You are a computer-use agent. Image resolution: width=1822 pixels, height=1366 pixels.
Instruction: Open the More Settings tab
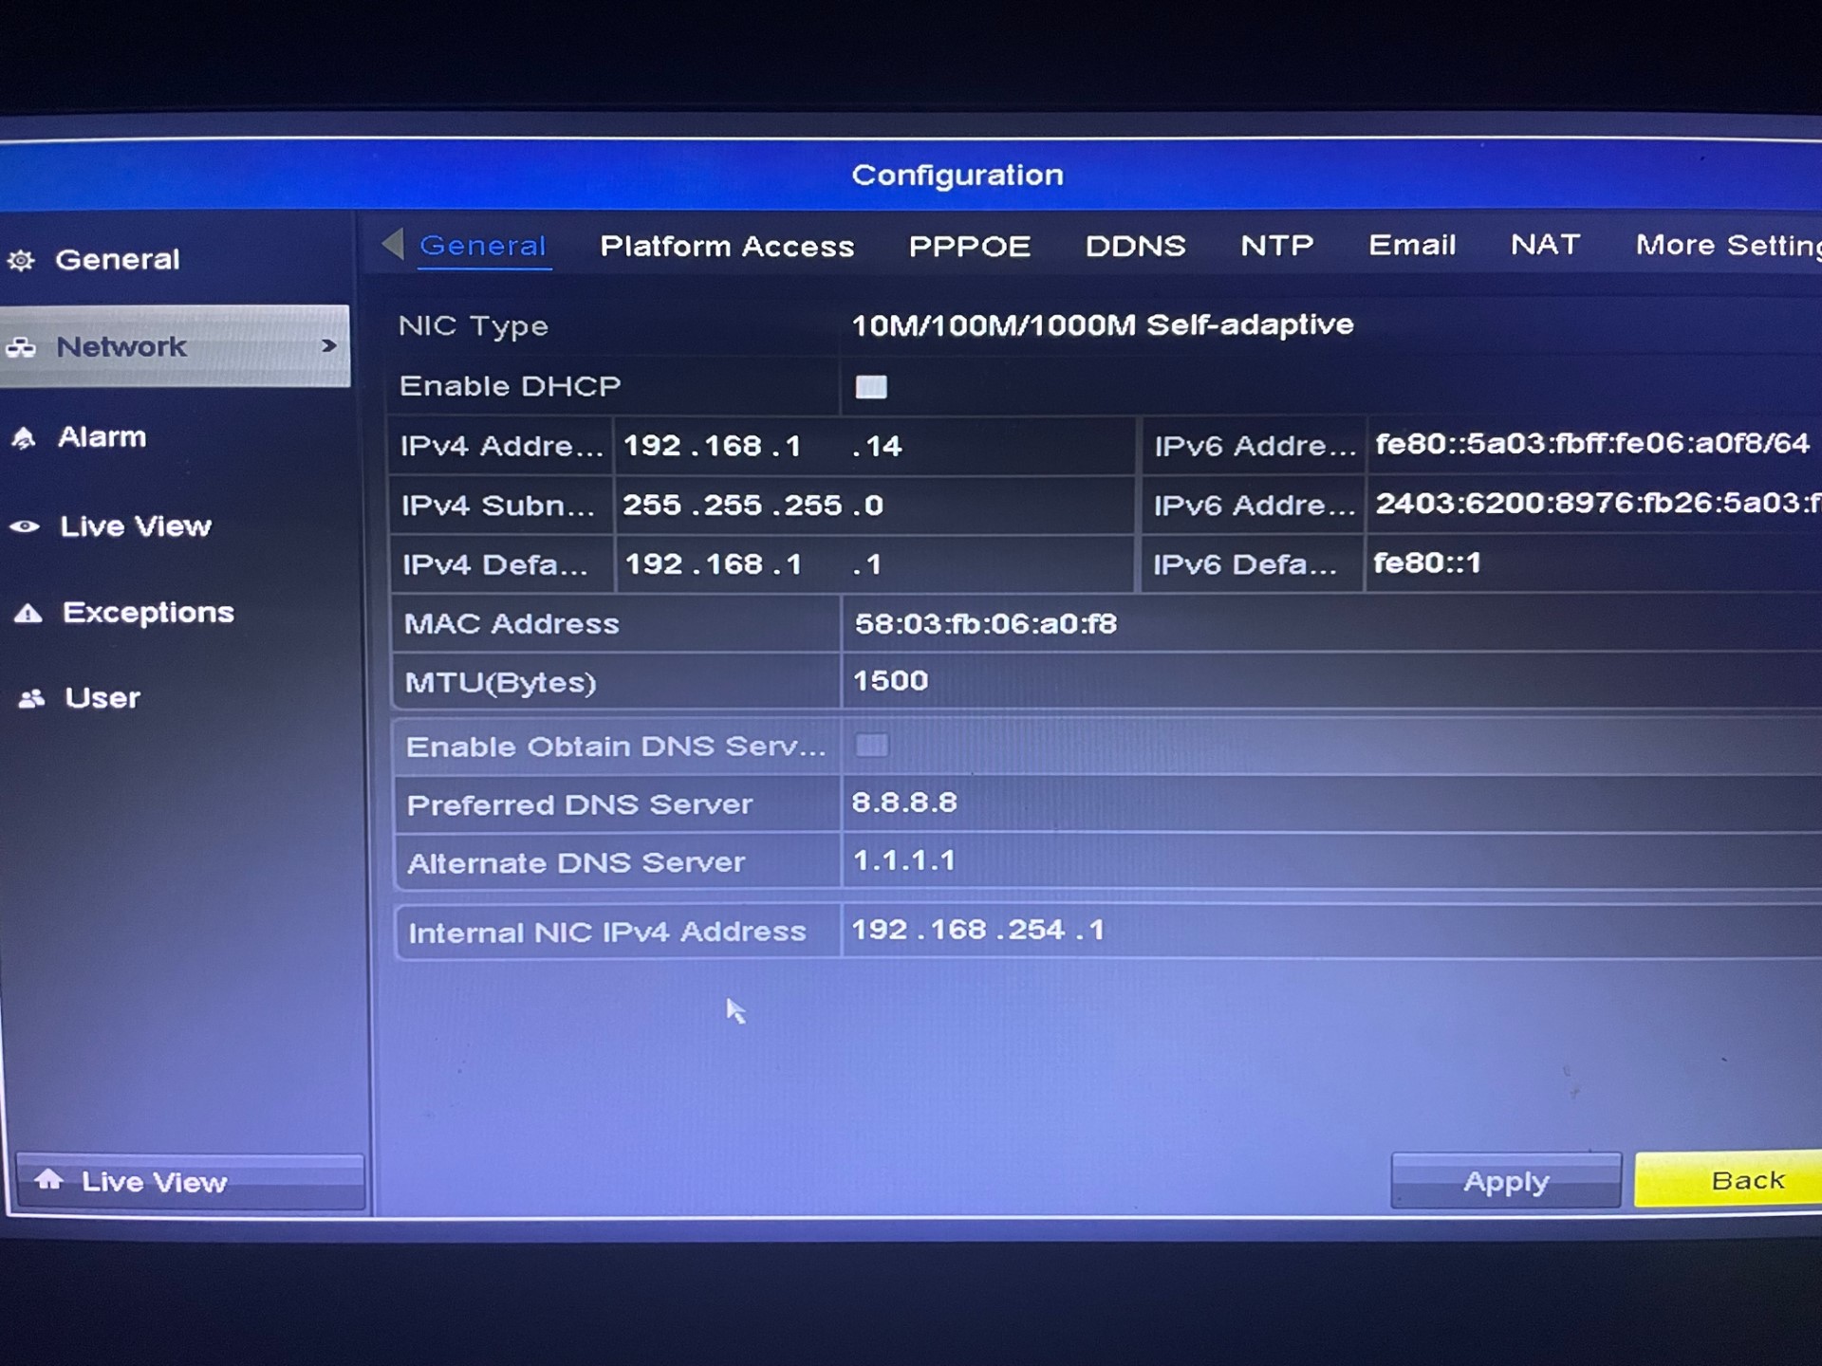(x=1726, y=246)
